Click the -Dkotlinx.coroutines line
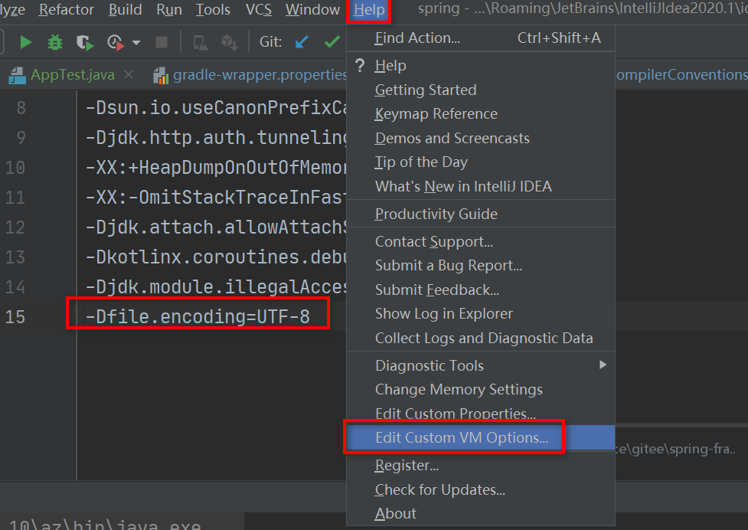This screenshot has width=748, height=530. click(x=216, y=257)
